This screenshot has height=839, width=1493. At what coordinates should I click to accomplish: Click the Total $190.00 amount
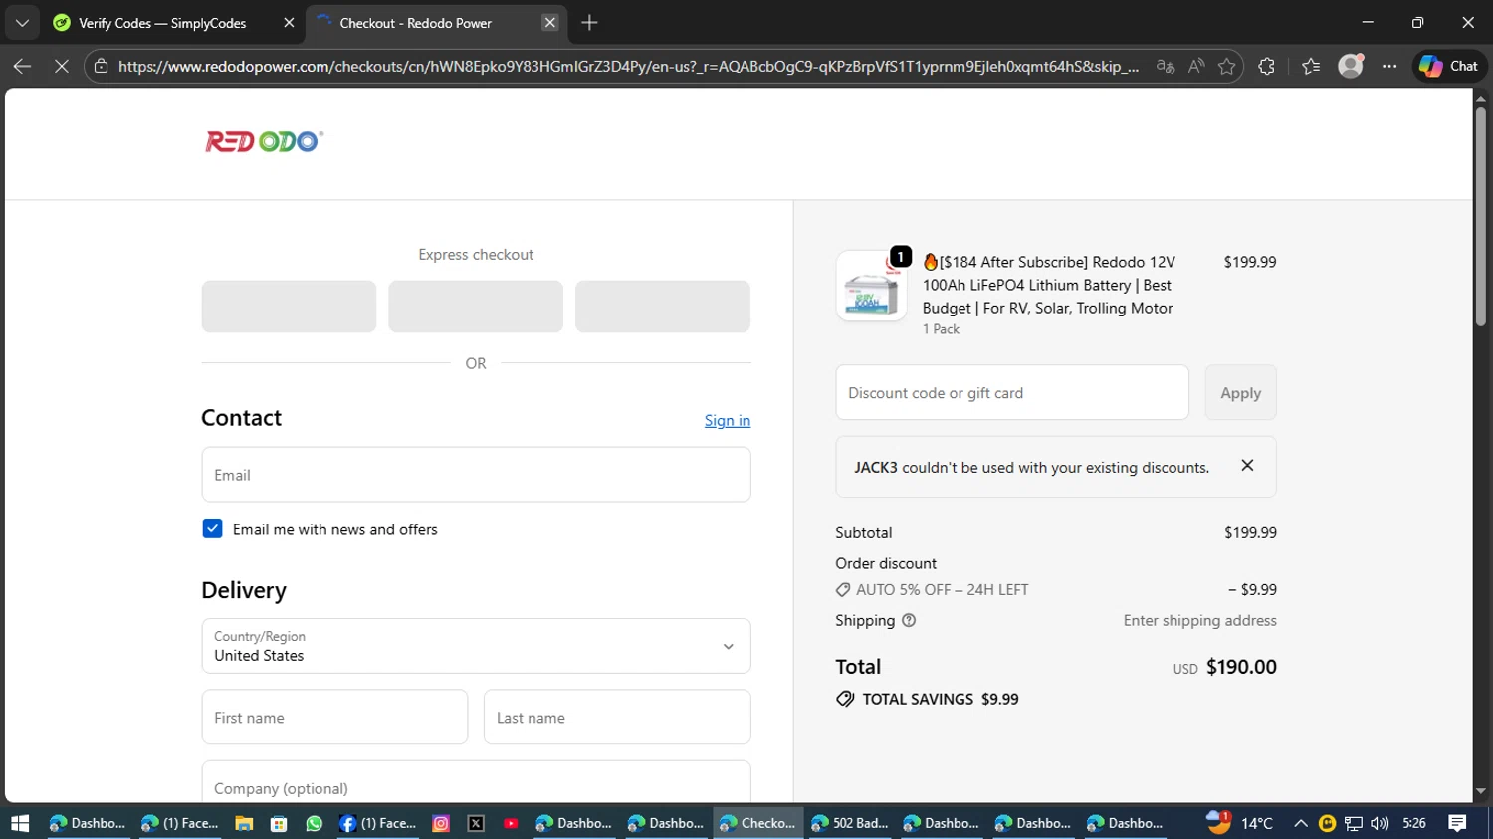1241,667
